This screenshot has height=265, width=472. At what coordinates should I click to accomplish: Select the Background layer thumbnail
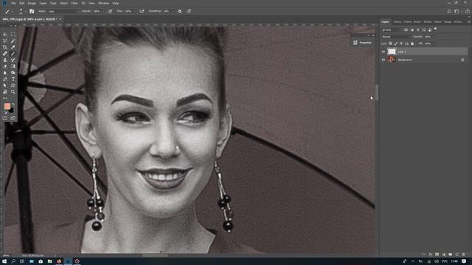point(392,60)
